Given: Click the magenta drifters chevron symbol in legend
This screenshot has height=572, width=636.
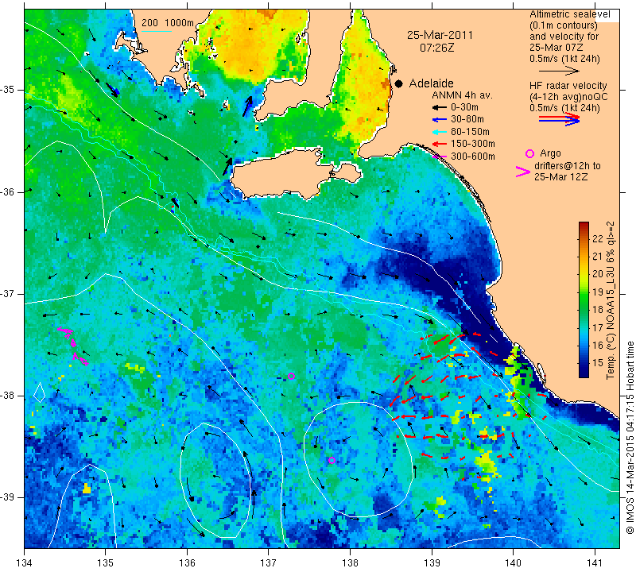Looking at the screenshot, I should point(523,172).
